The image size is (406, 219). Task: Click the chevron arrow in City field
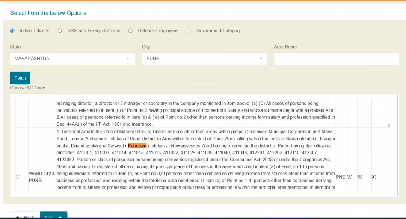point(261,59)
